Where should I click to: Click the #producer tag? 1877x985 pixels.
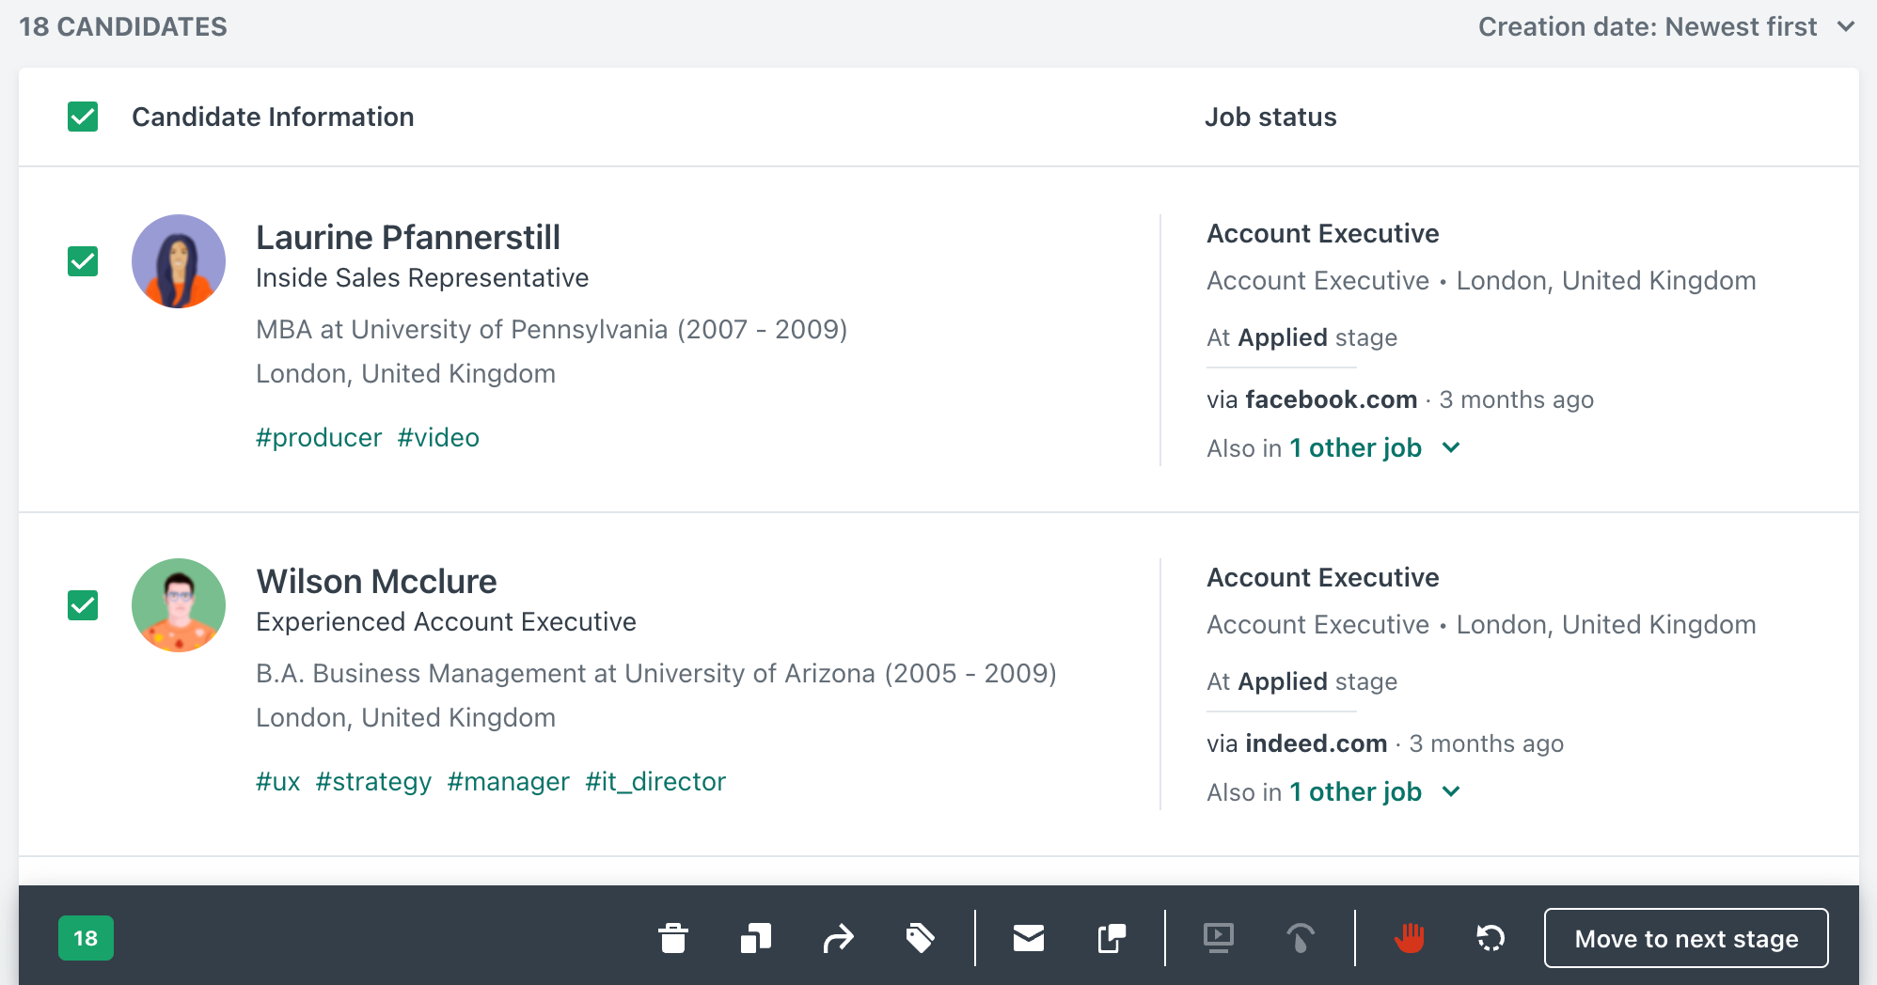coord(319,438)
